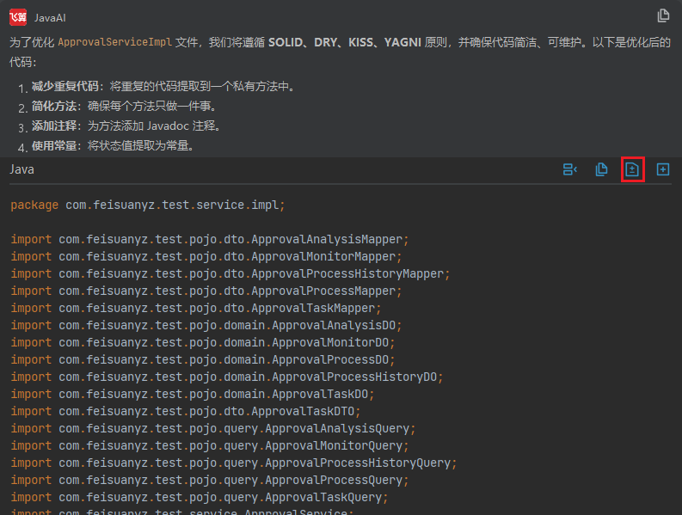This screenshot has width=682, height=515.
Task: Click the import ApprovalMonitorQuery line
Action: (210, 445)
